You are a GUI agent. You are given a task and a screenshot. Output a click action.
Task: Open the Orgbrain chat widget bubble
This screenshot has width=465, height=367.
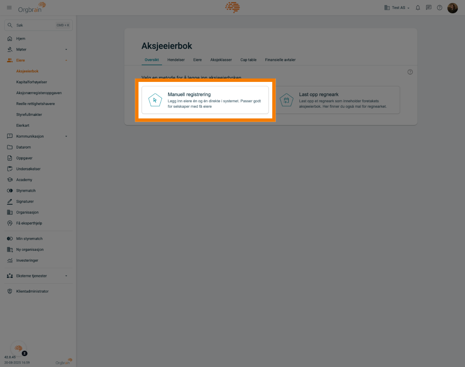point(18,348)
